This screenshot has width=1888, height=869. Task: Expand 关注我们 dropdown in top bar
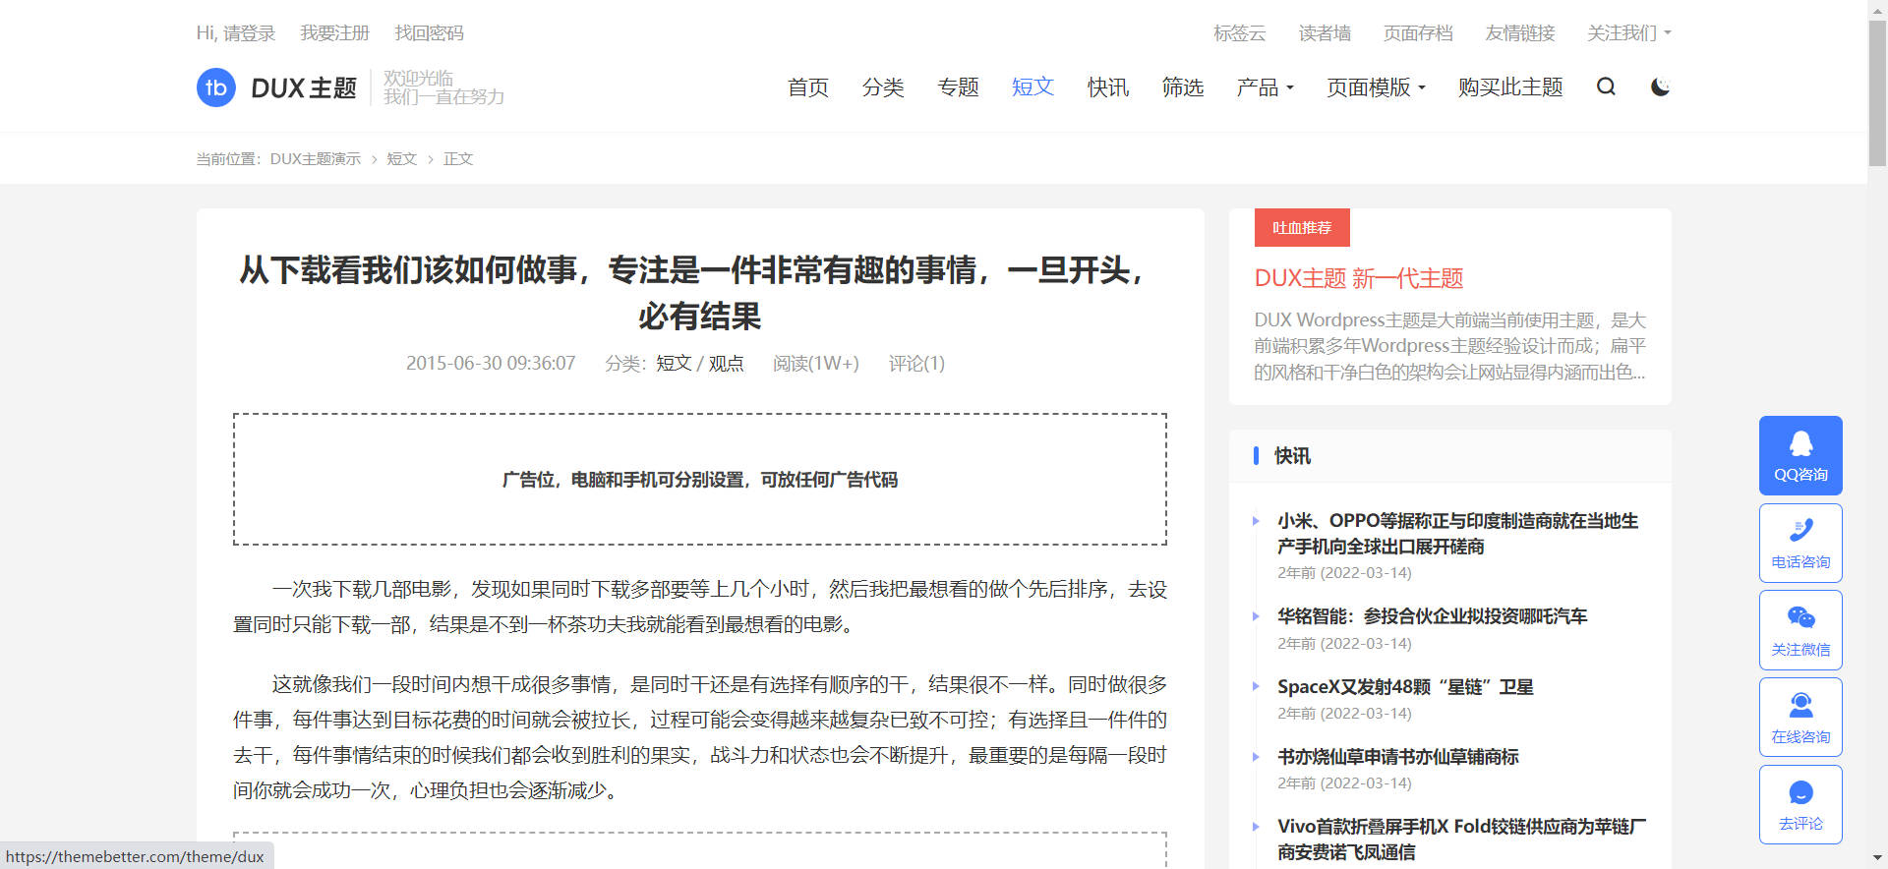[1628, 33]
